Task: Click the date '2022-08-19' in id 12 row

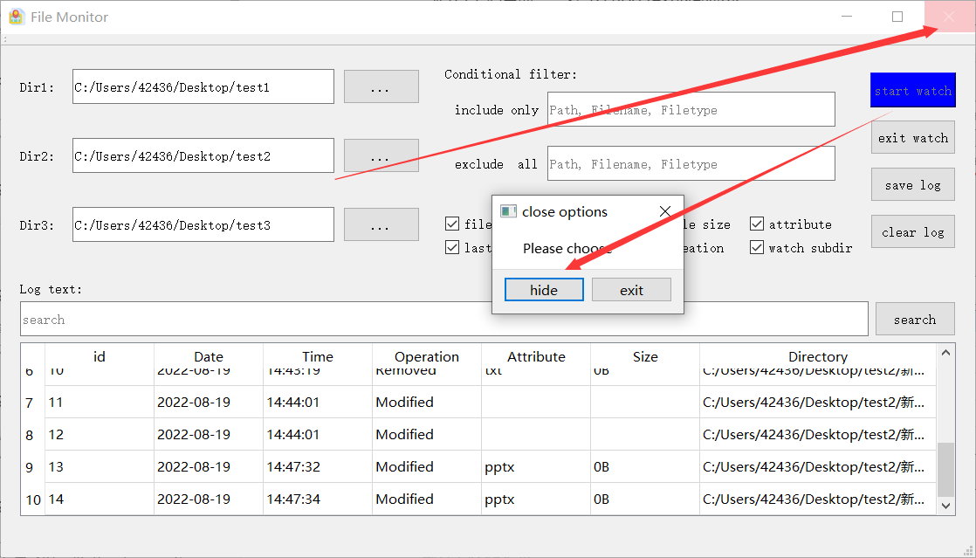Action: (x=209, y=435)
